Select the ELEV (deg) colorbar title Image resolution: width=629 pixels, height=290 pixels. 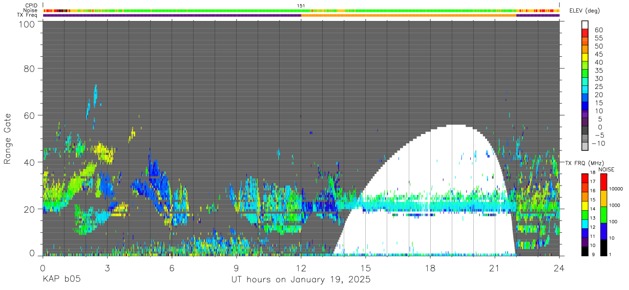(x=585, y=11)
